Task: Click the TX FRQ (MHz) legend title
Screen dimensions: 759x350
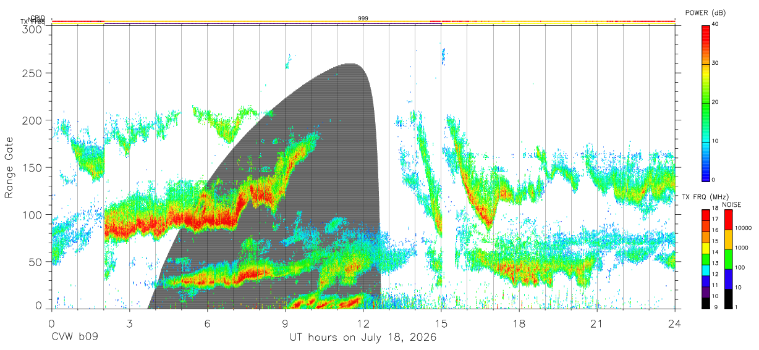Action: pyautogui.click(x=705, y=197)
